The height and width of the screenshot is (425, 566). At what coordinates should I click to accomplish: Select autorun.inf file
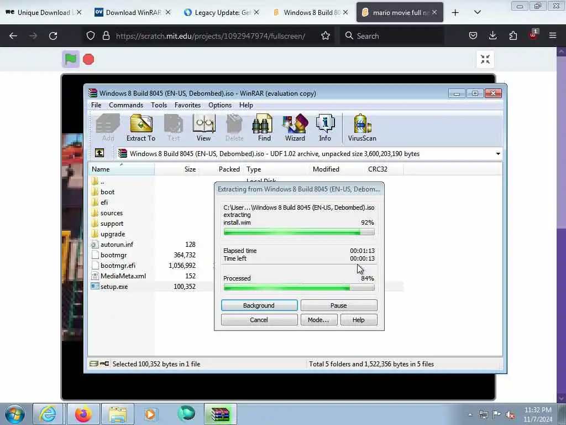pos(117,244)
